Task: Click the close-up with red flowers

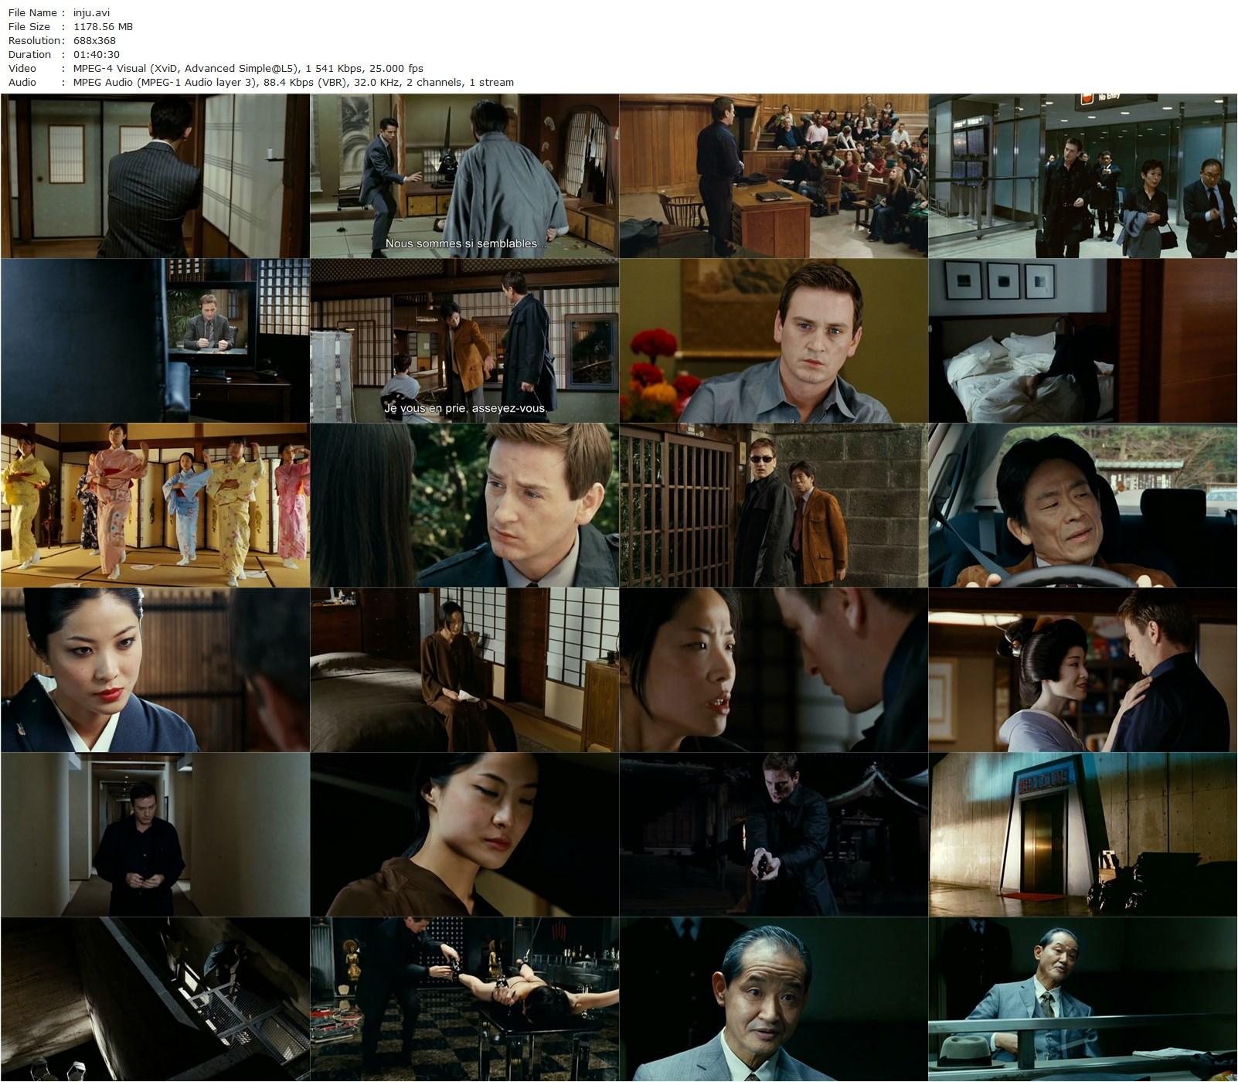Action: 774,341
